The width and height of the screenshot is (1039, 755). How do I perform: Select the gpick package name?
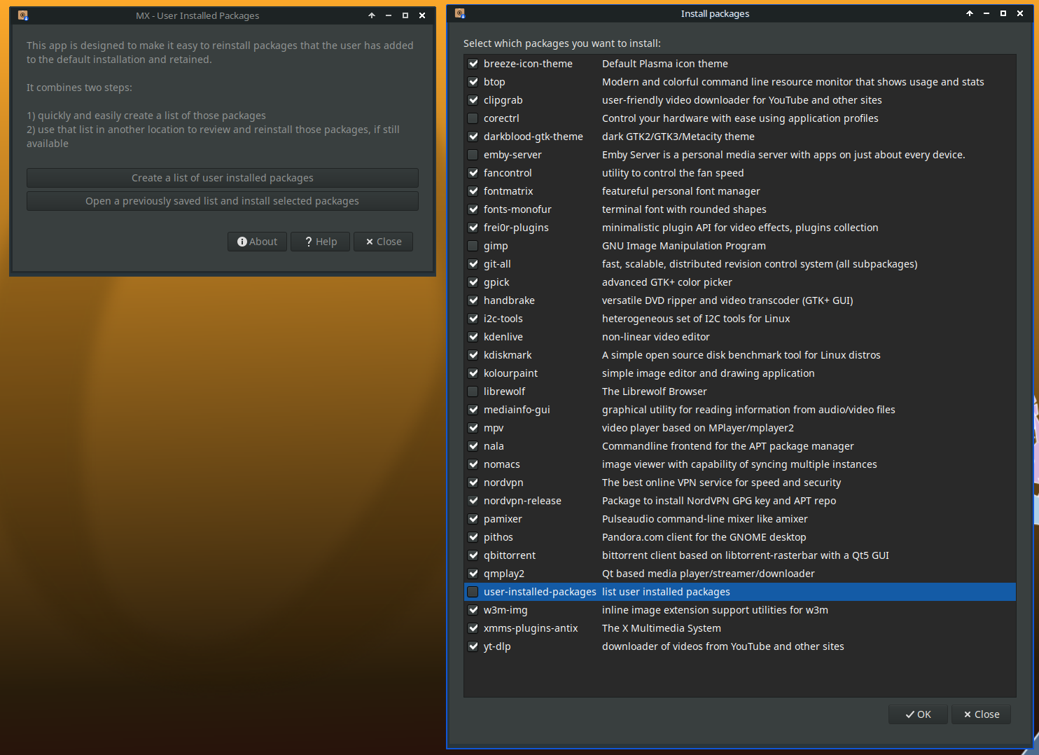(x=496, y=282)
